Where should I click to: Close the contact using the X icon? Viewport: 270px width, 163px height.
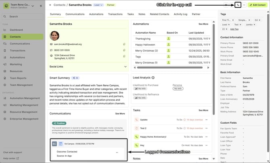click(50, 5)
